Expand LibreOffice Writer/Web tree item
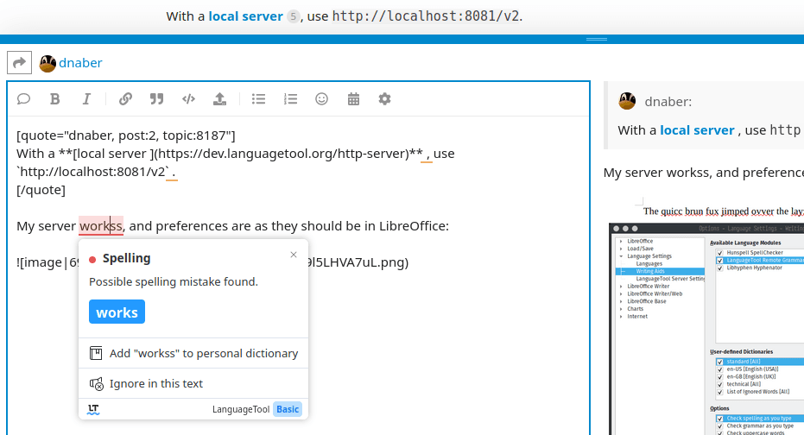This screenshot has width=804, height=435. pyautogui.click(x=621, y=294)
